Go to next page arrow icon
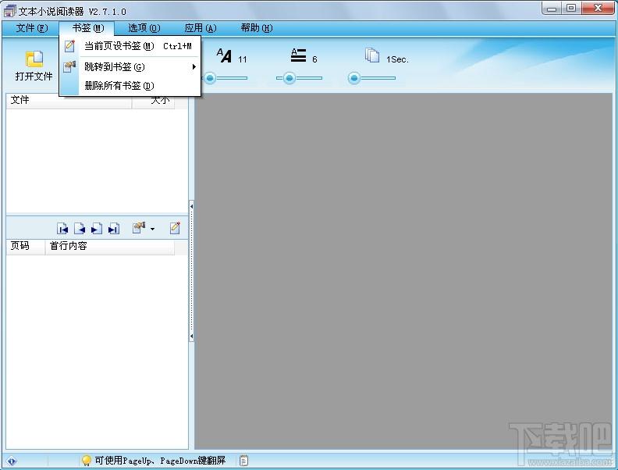618x470 pixels. click(x=97, y=228)
